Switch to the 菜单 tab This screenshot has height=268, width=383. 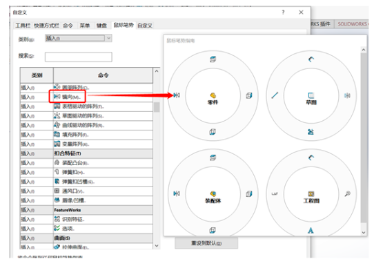click(85, 26)
